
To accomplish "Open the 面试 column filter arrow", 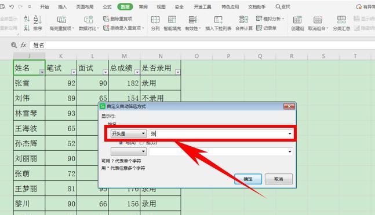I will (105, 72).
